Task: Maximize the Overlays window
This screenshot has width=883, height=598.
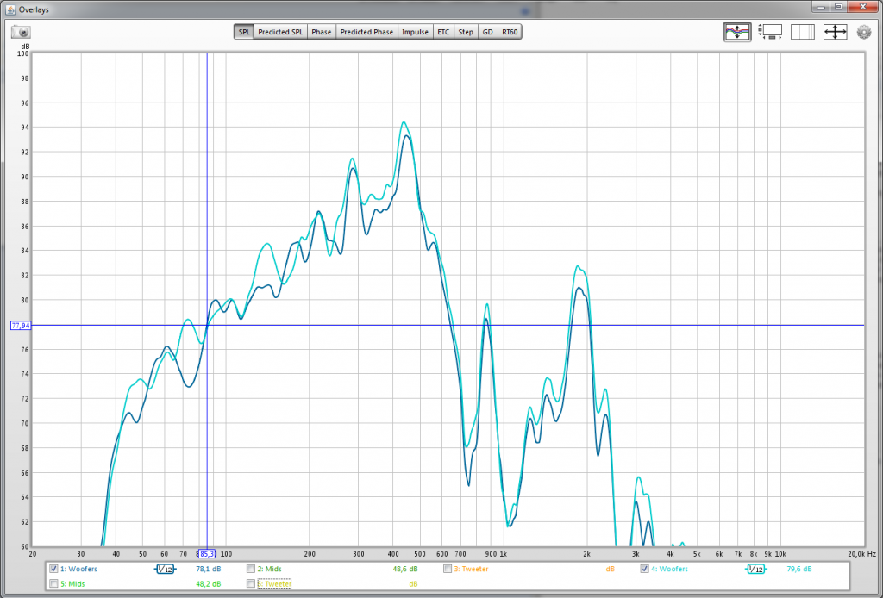Action: tap(838, 7)
